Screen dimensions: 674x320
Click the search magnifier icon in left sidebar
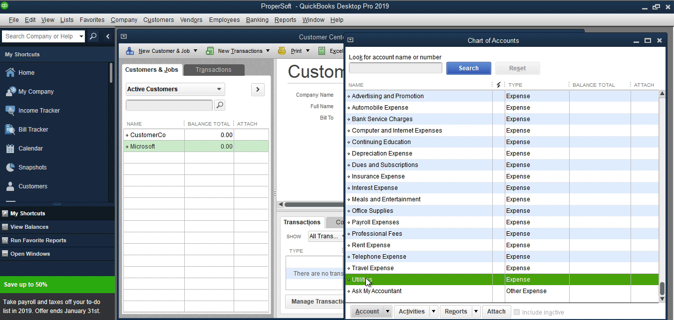pos(93,36)
